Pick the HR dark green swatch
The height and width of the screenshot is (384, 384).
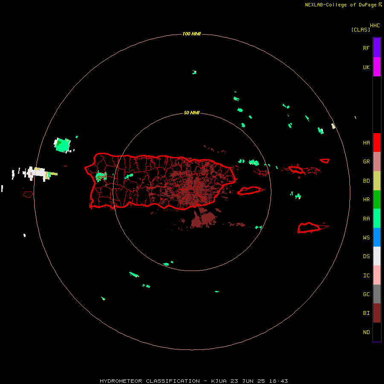pyautogui.click(x=377, y=200)
